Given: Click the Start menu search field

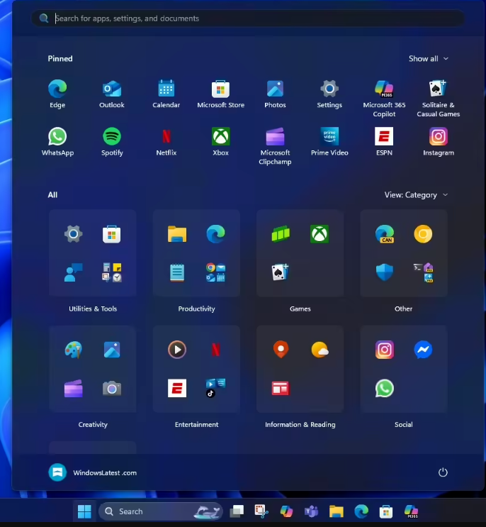Looking at the screenshot, I should [x=248, y=18].
